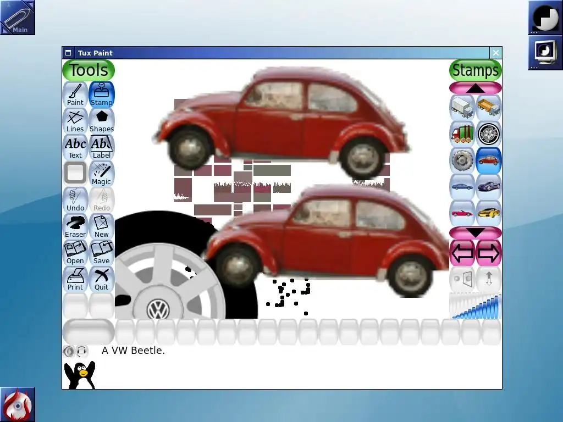Image resolution: width=563 pixels, height=422 pixels.
Task: Click the greyed-out Redo button
Action: coord(102,200)
